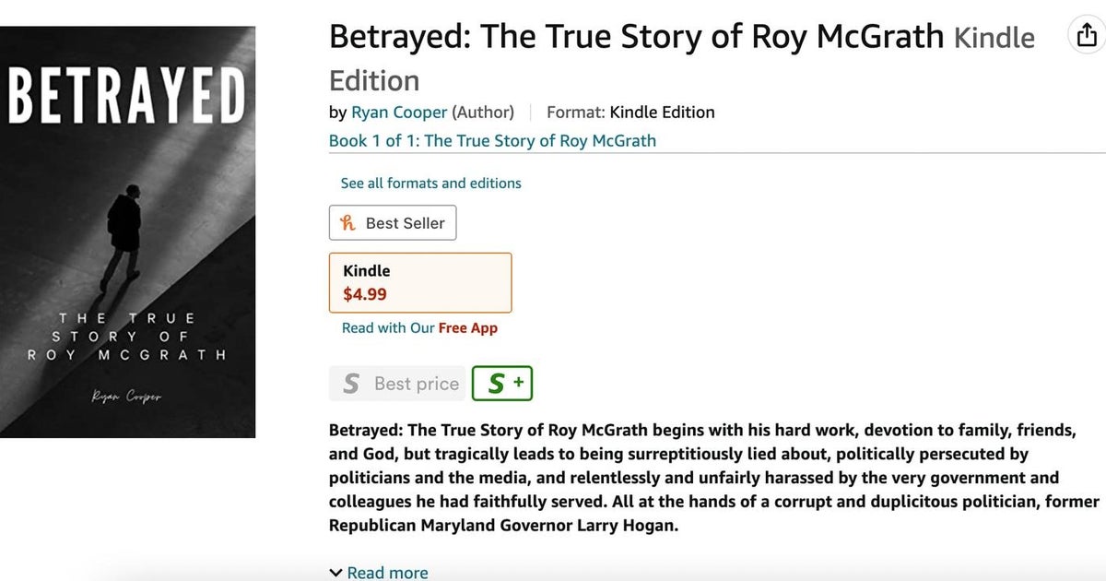
Task: Click the Read with Our Free App text
Action: pos(420,327)
